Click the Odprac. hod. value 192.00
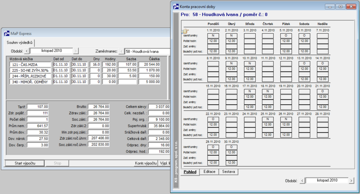 coord(159,152)
